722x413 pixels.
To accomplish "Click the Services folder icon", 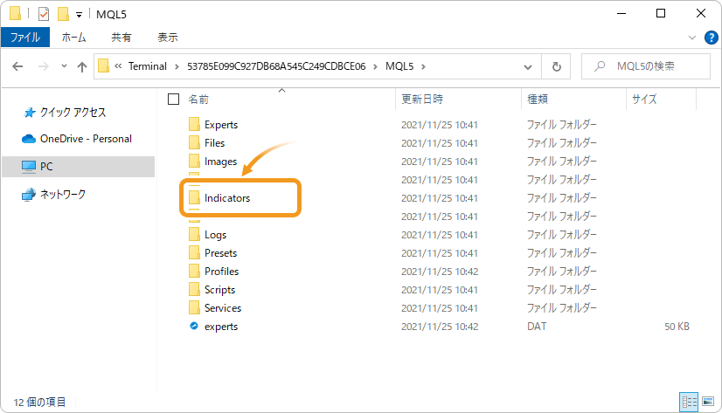I will click(194, 307).
